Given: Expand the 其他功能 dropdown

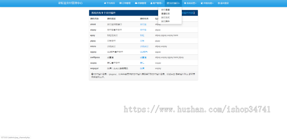Looking at the screenshot, I should tap(207, 3).
